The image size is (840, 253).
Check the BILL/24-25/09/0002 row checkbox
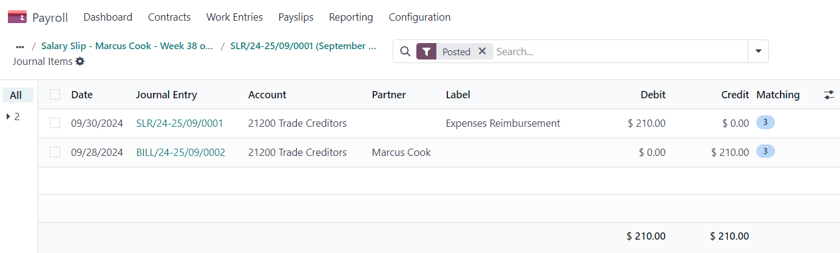[55, 152]
